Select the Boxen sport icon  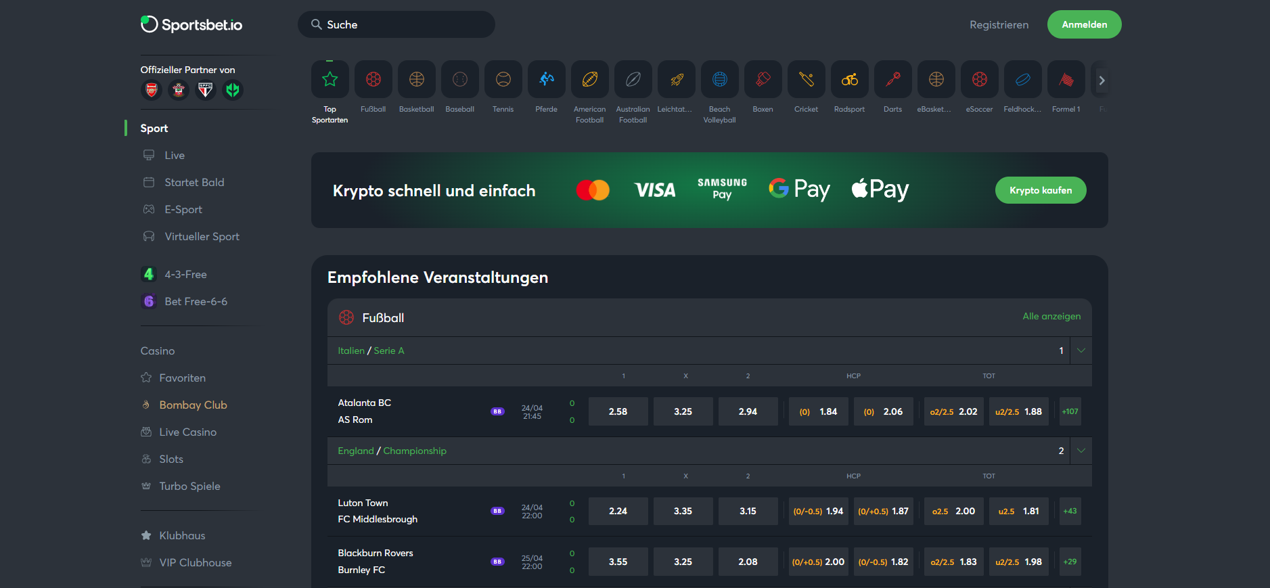(763, 80)
